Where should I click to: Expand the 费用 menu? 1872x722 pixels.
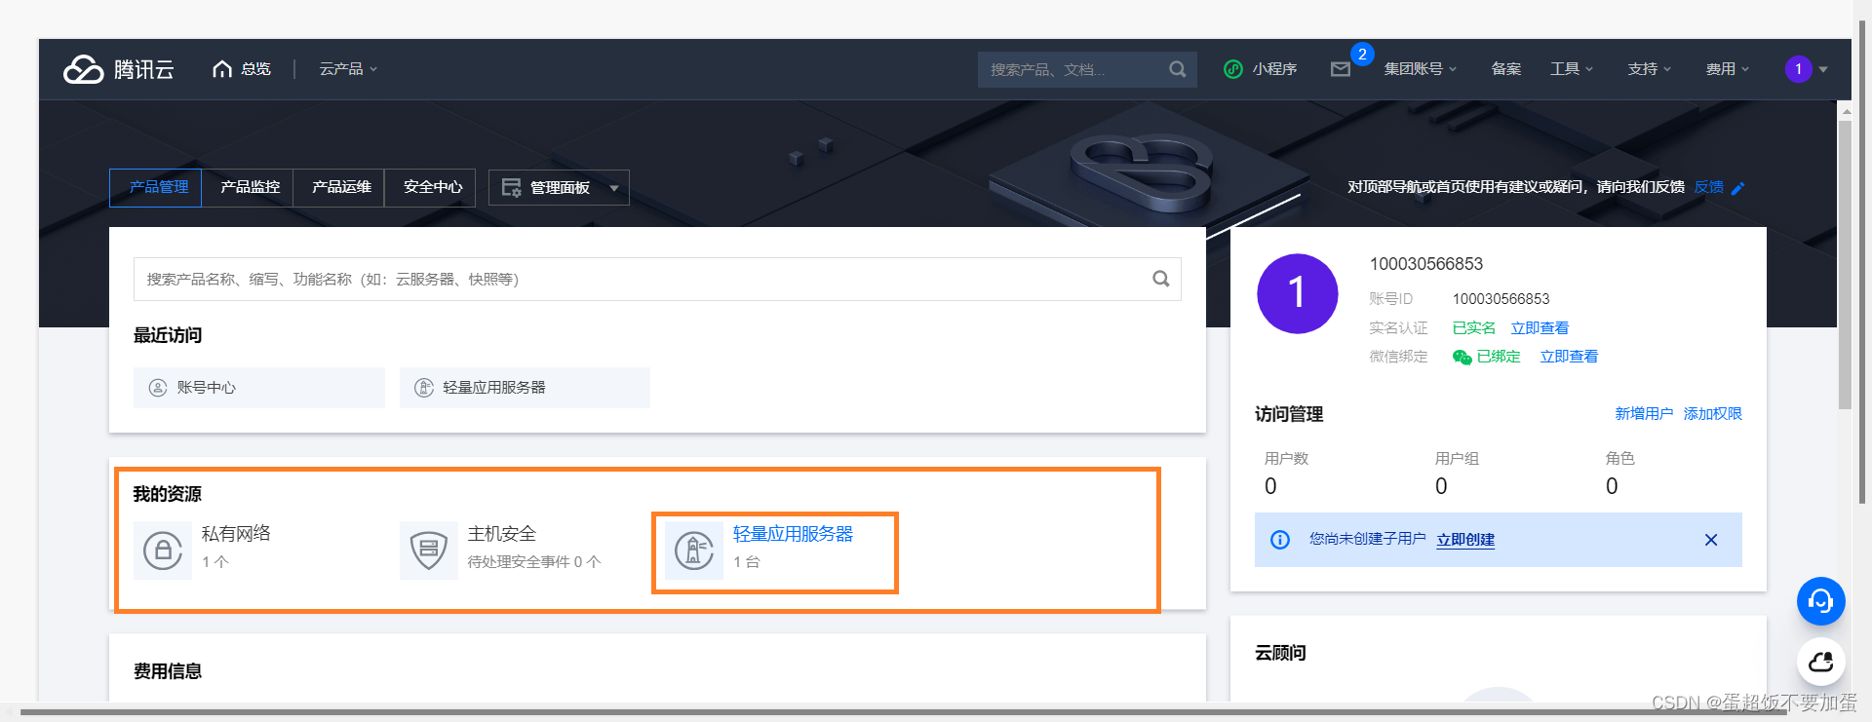1728,69
